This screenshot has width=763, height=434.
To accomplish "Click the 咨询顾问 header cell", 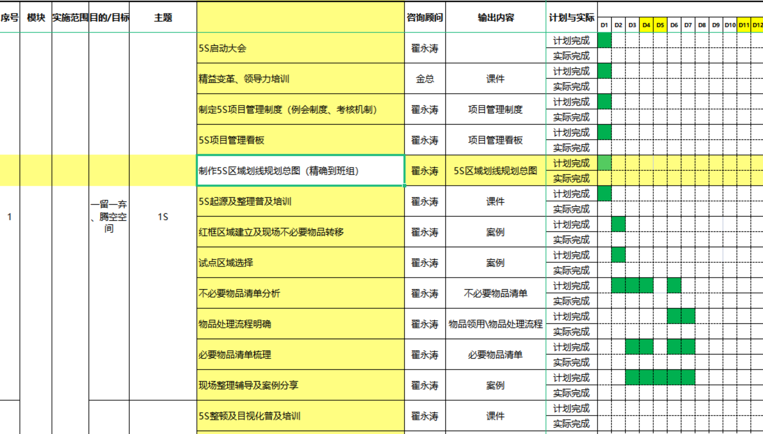I will [x=425, y=17].
